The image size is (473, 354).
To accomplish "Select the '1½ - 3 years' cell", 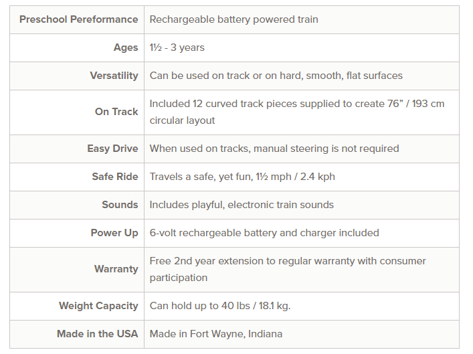I will pos(177,48).
